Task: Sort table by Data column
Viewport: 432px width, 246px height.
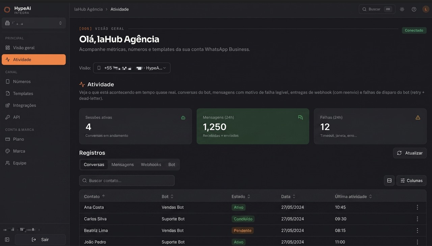Action: pyautogui.click(x=288, y=197)
